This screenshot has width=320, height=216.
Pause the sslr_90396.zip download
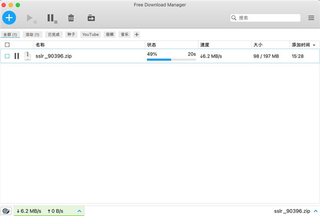click(x=17, y=56)
